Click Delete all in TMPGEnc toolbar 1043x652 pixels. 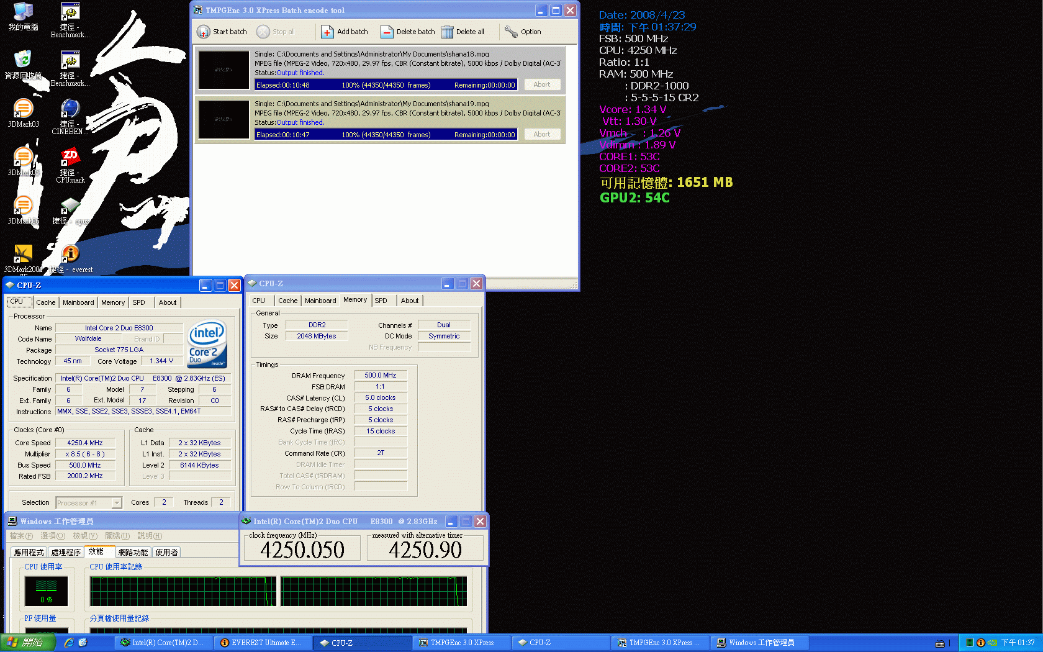click(x=463, y=32)
